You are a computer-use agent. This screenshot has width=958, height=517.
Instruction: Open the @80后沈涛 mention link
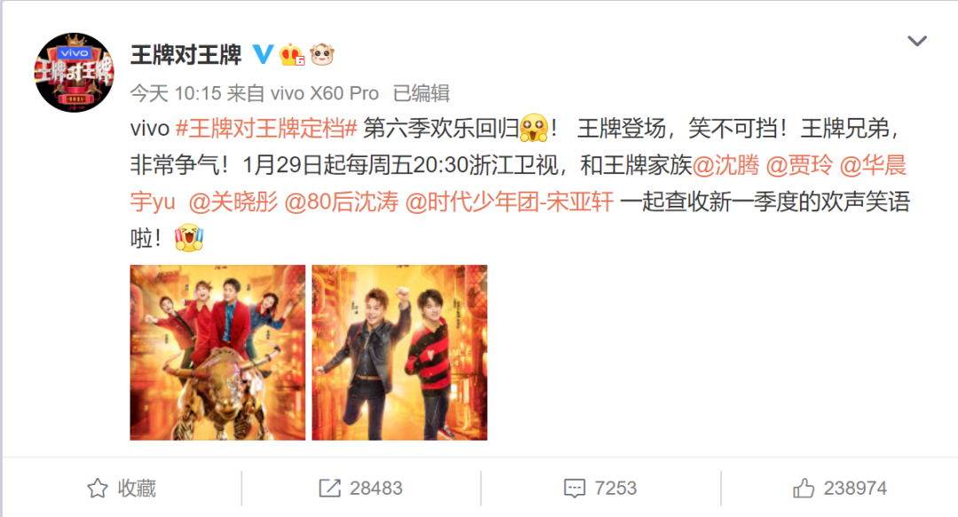click(342, 201)
